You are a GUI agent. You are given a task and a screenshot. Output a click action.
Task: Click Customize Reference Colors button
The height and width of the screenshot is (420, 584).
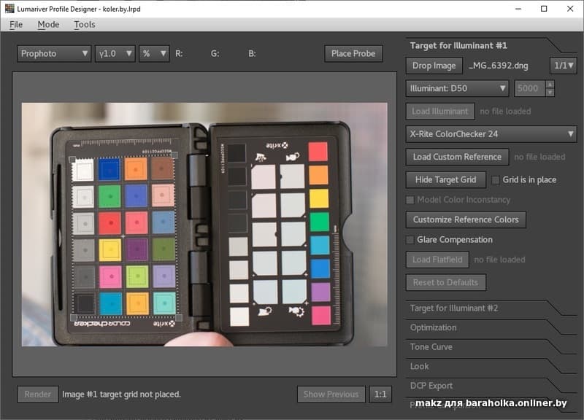pos(466,219)
